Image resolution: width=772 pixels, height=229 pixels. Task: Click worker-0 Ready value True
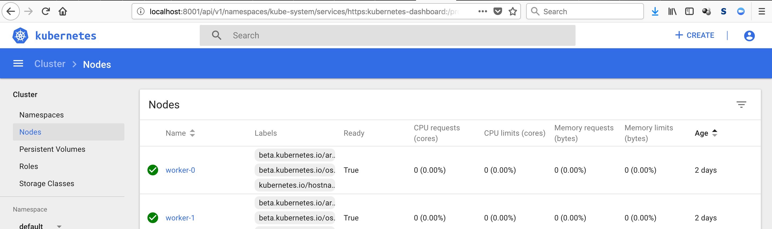click(351, 170)
